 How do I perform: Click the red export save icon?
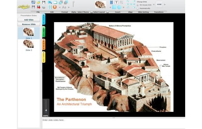point(38,7)
